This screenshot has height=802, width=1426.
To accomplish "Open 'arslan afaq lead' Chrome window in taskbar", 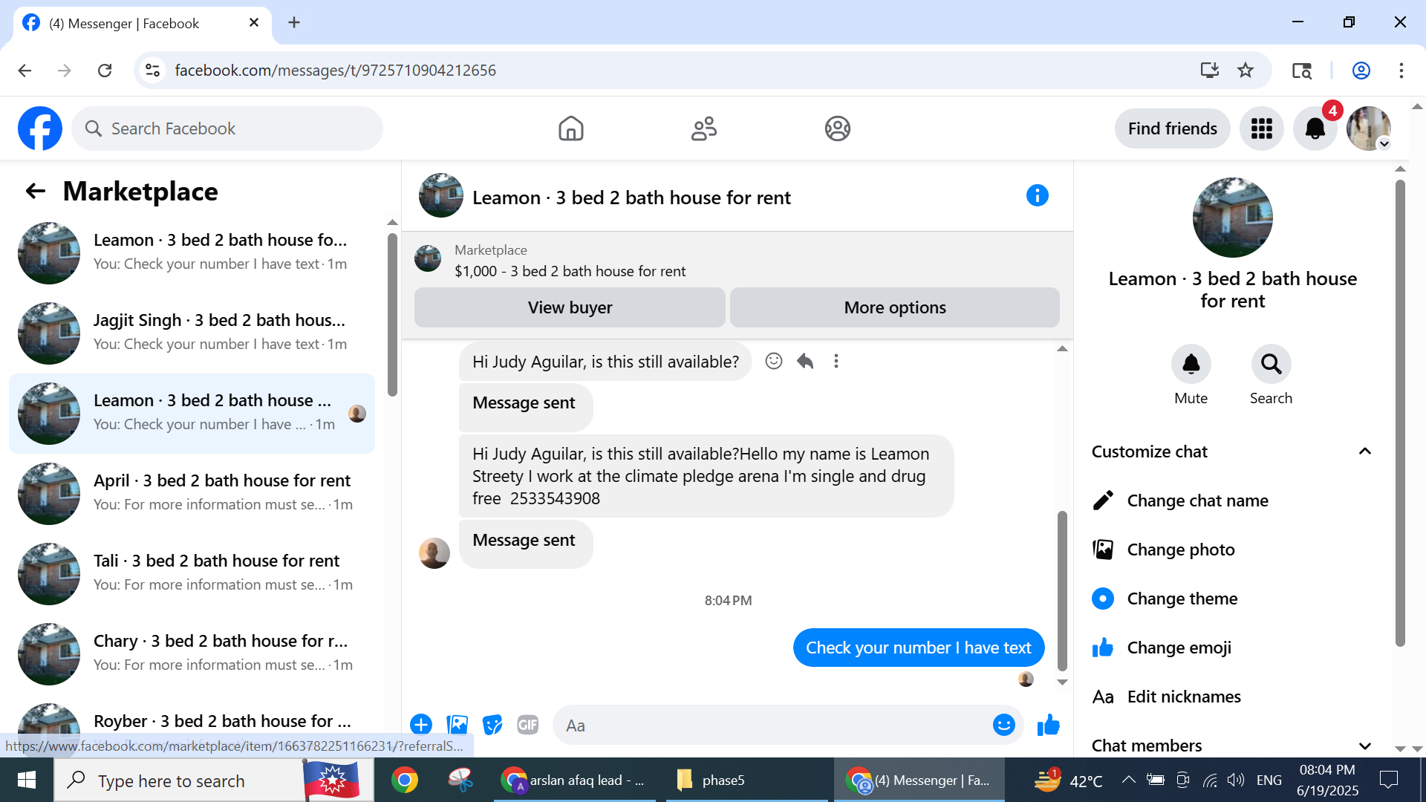I will 574,780.
